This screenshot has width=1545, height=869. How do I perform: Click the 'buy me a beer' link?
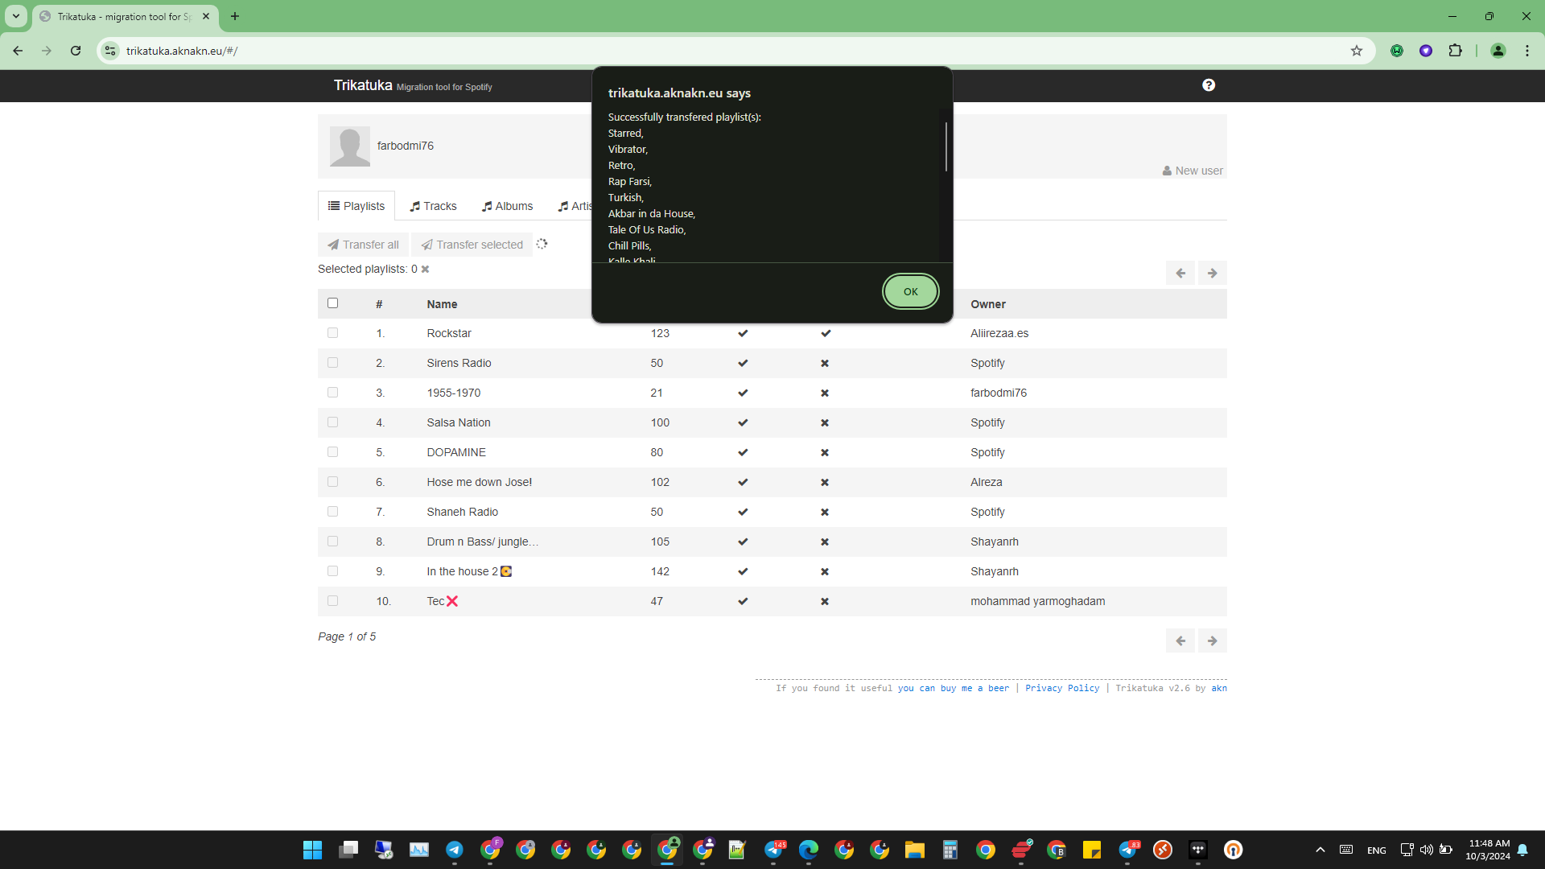click(953, 688)
